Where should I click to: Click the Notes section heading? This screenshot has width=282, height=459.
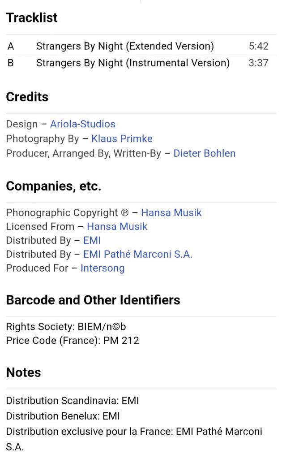pos(23,372)
